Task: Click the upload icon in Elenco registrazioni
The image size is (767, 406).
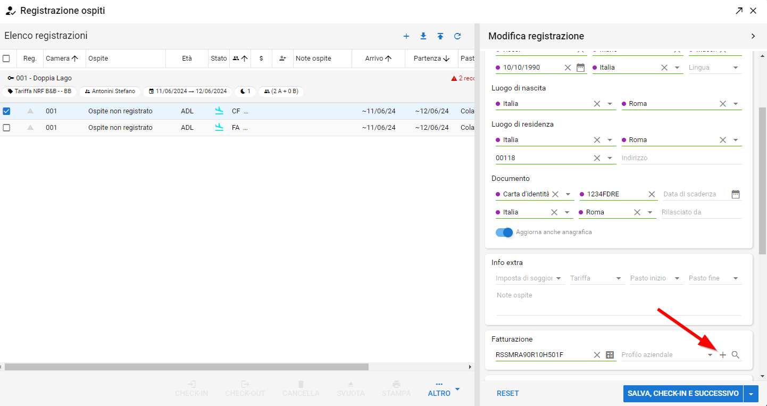Action: 440,36
